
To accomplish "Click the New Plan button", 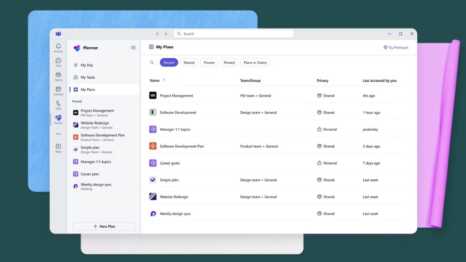I will pyautogui.click(x=104, y=226).
